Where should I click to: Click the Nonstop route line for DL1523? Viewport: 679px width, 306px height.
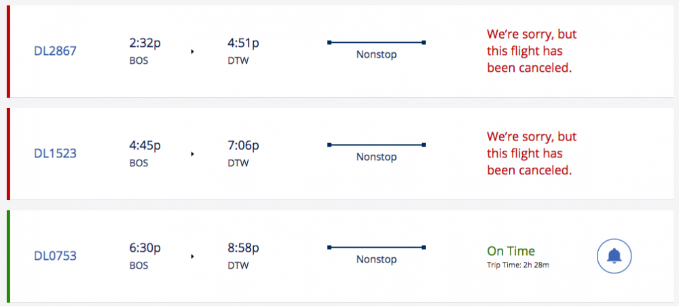(x=376, y=145)
